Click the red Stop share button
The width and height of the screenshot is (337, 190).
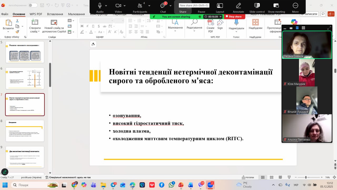(x=235, y=17)
